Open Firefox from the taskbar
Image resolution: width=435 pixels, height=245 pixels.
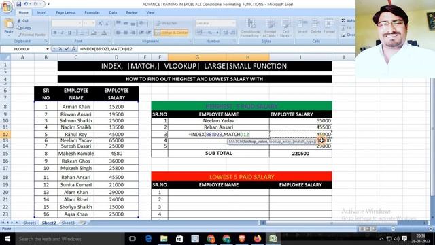(x=258, y=239)
